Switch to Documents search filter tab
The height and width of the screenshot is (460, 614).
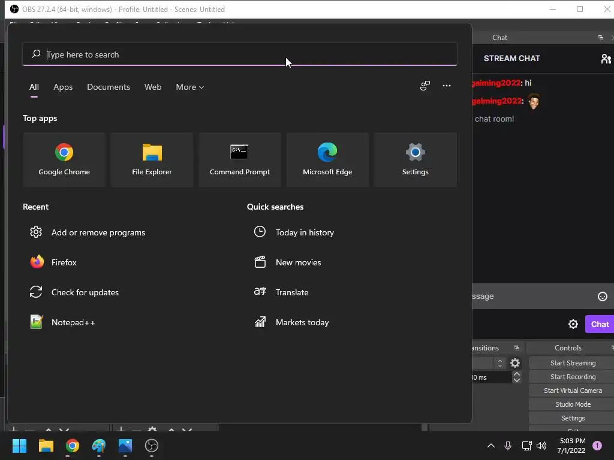[109, 87]
